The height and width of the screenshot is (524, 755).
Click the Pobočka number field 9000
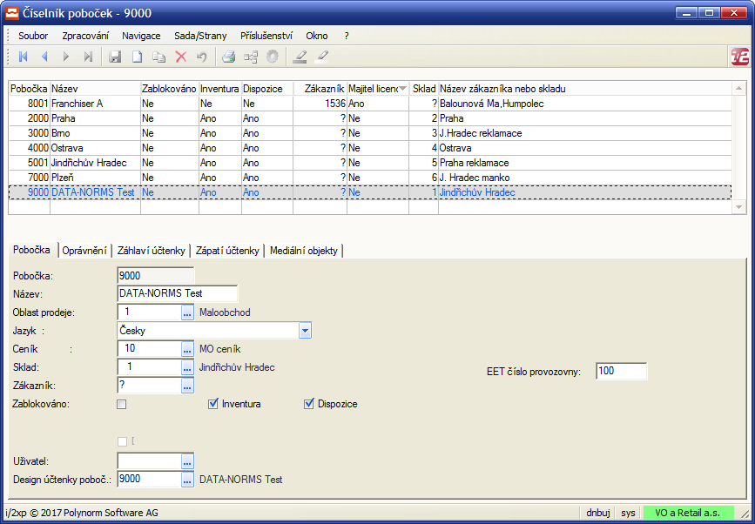point(156,276)
